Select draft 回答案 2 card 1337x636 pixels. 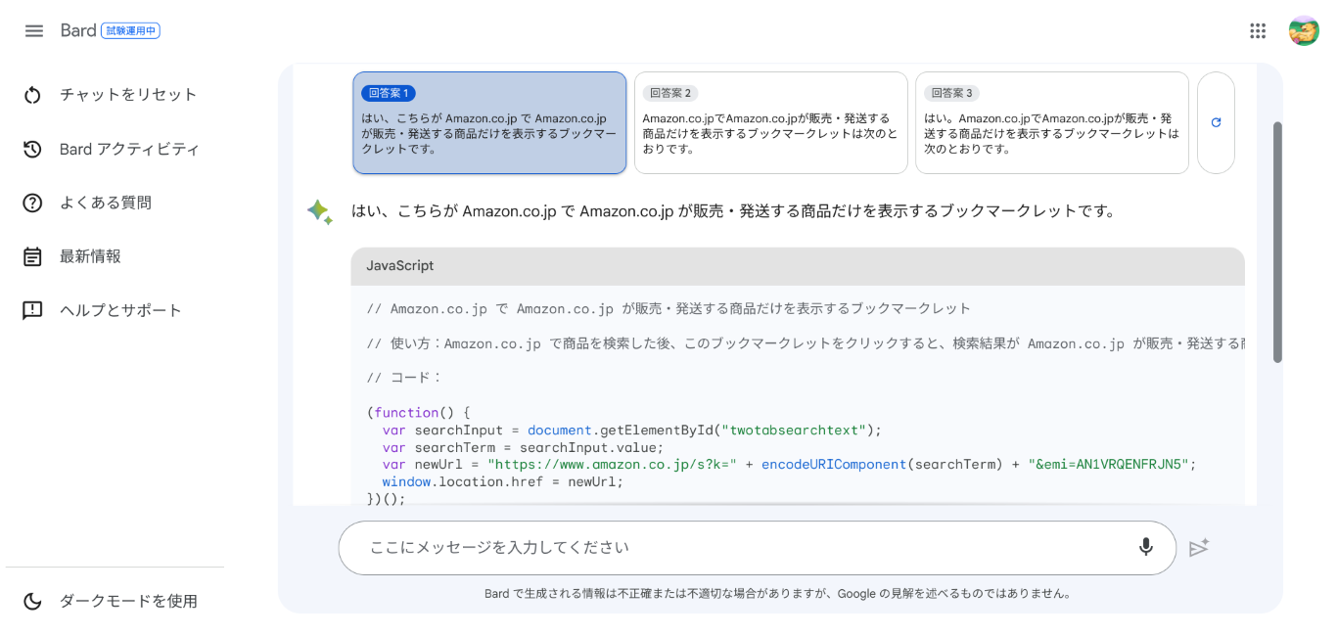771,122
